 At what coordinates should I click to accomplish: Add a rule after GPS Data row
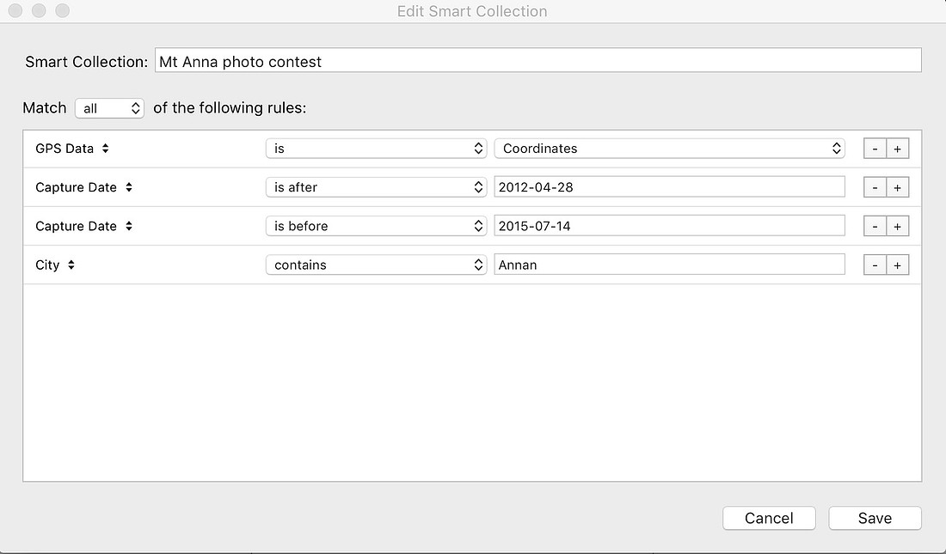coord(897,149)
